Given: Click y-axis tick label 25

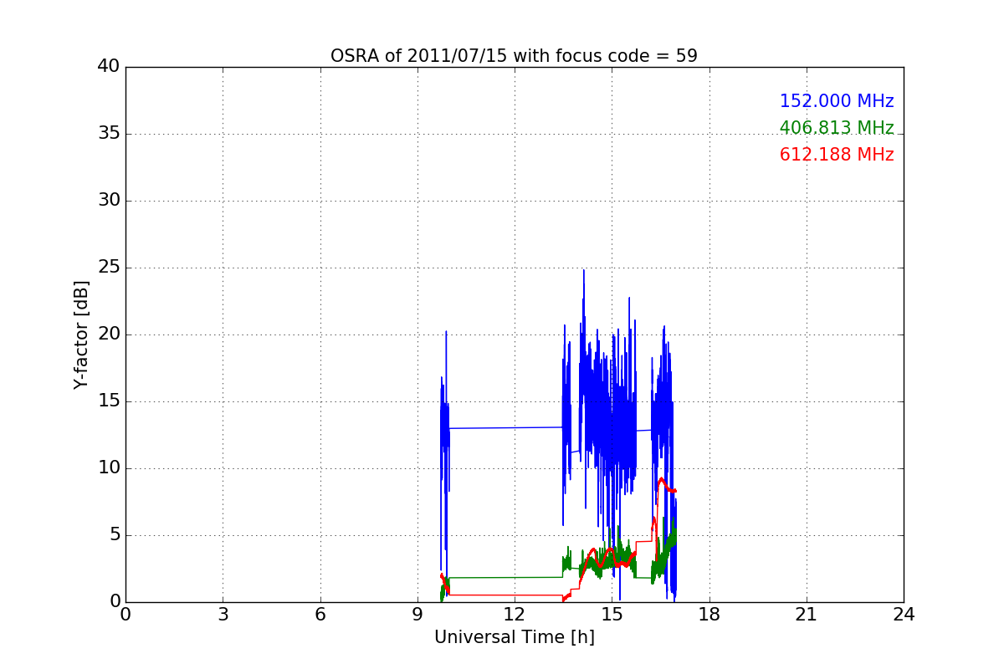Looking at the screenshot, I should point(108,268).
